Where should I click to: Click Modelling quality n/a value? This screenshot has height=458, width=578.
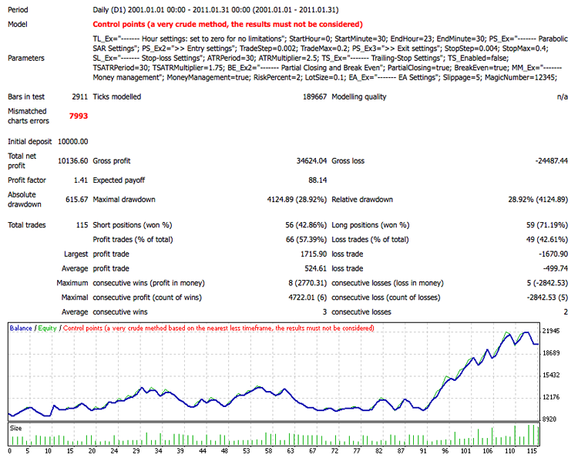563,97
